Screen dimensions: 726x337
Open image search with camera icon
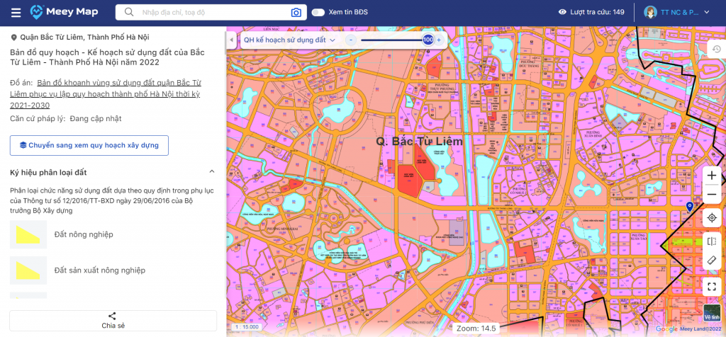click(x=296, y=13)
